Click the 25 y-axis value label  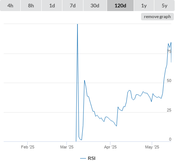[169, 110]
